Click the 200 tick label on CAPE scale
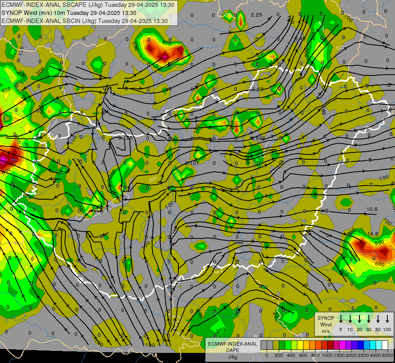Viewport: 395px width, 363px height. click(x=279, y=355)
